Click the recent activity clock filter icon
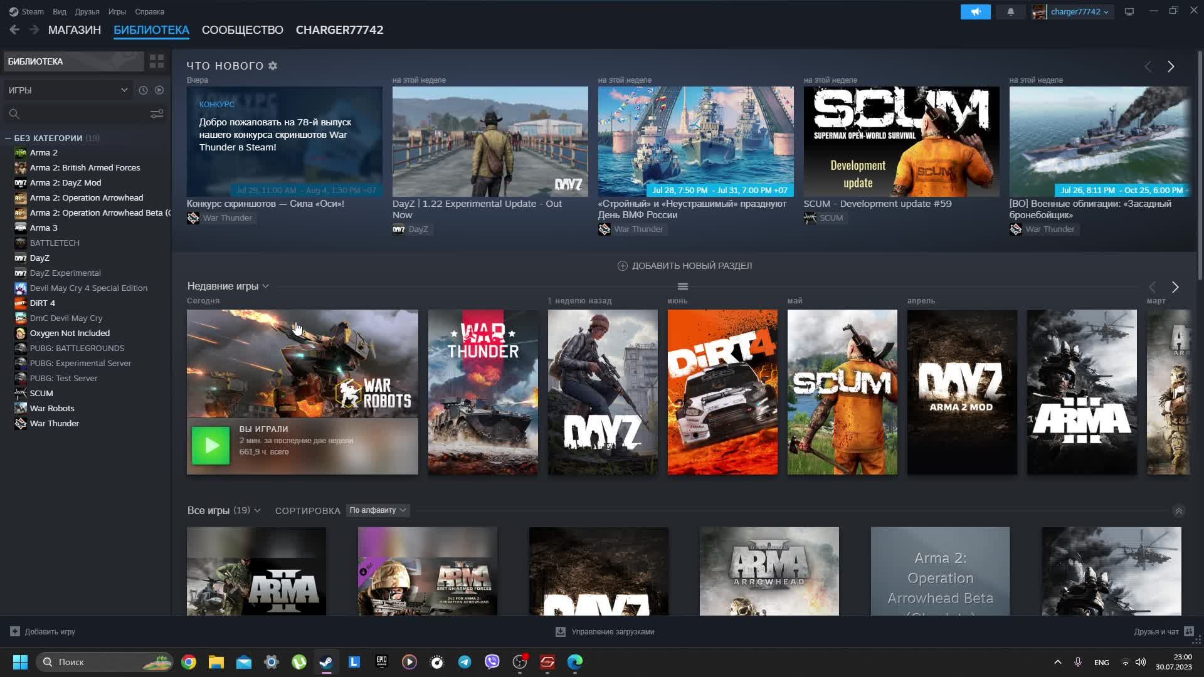 (x=143, y=90)
